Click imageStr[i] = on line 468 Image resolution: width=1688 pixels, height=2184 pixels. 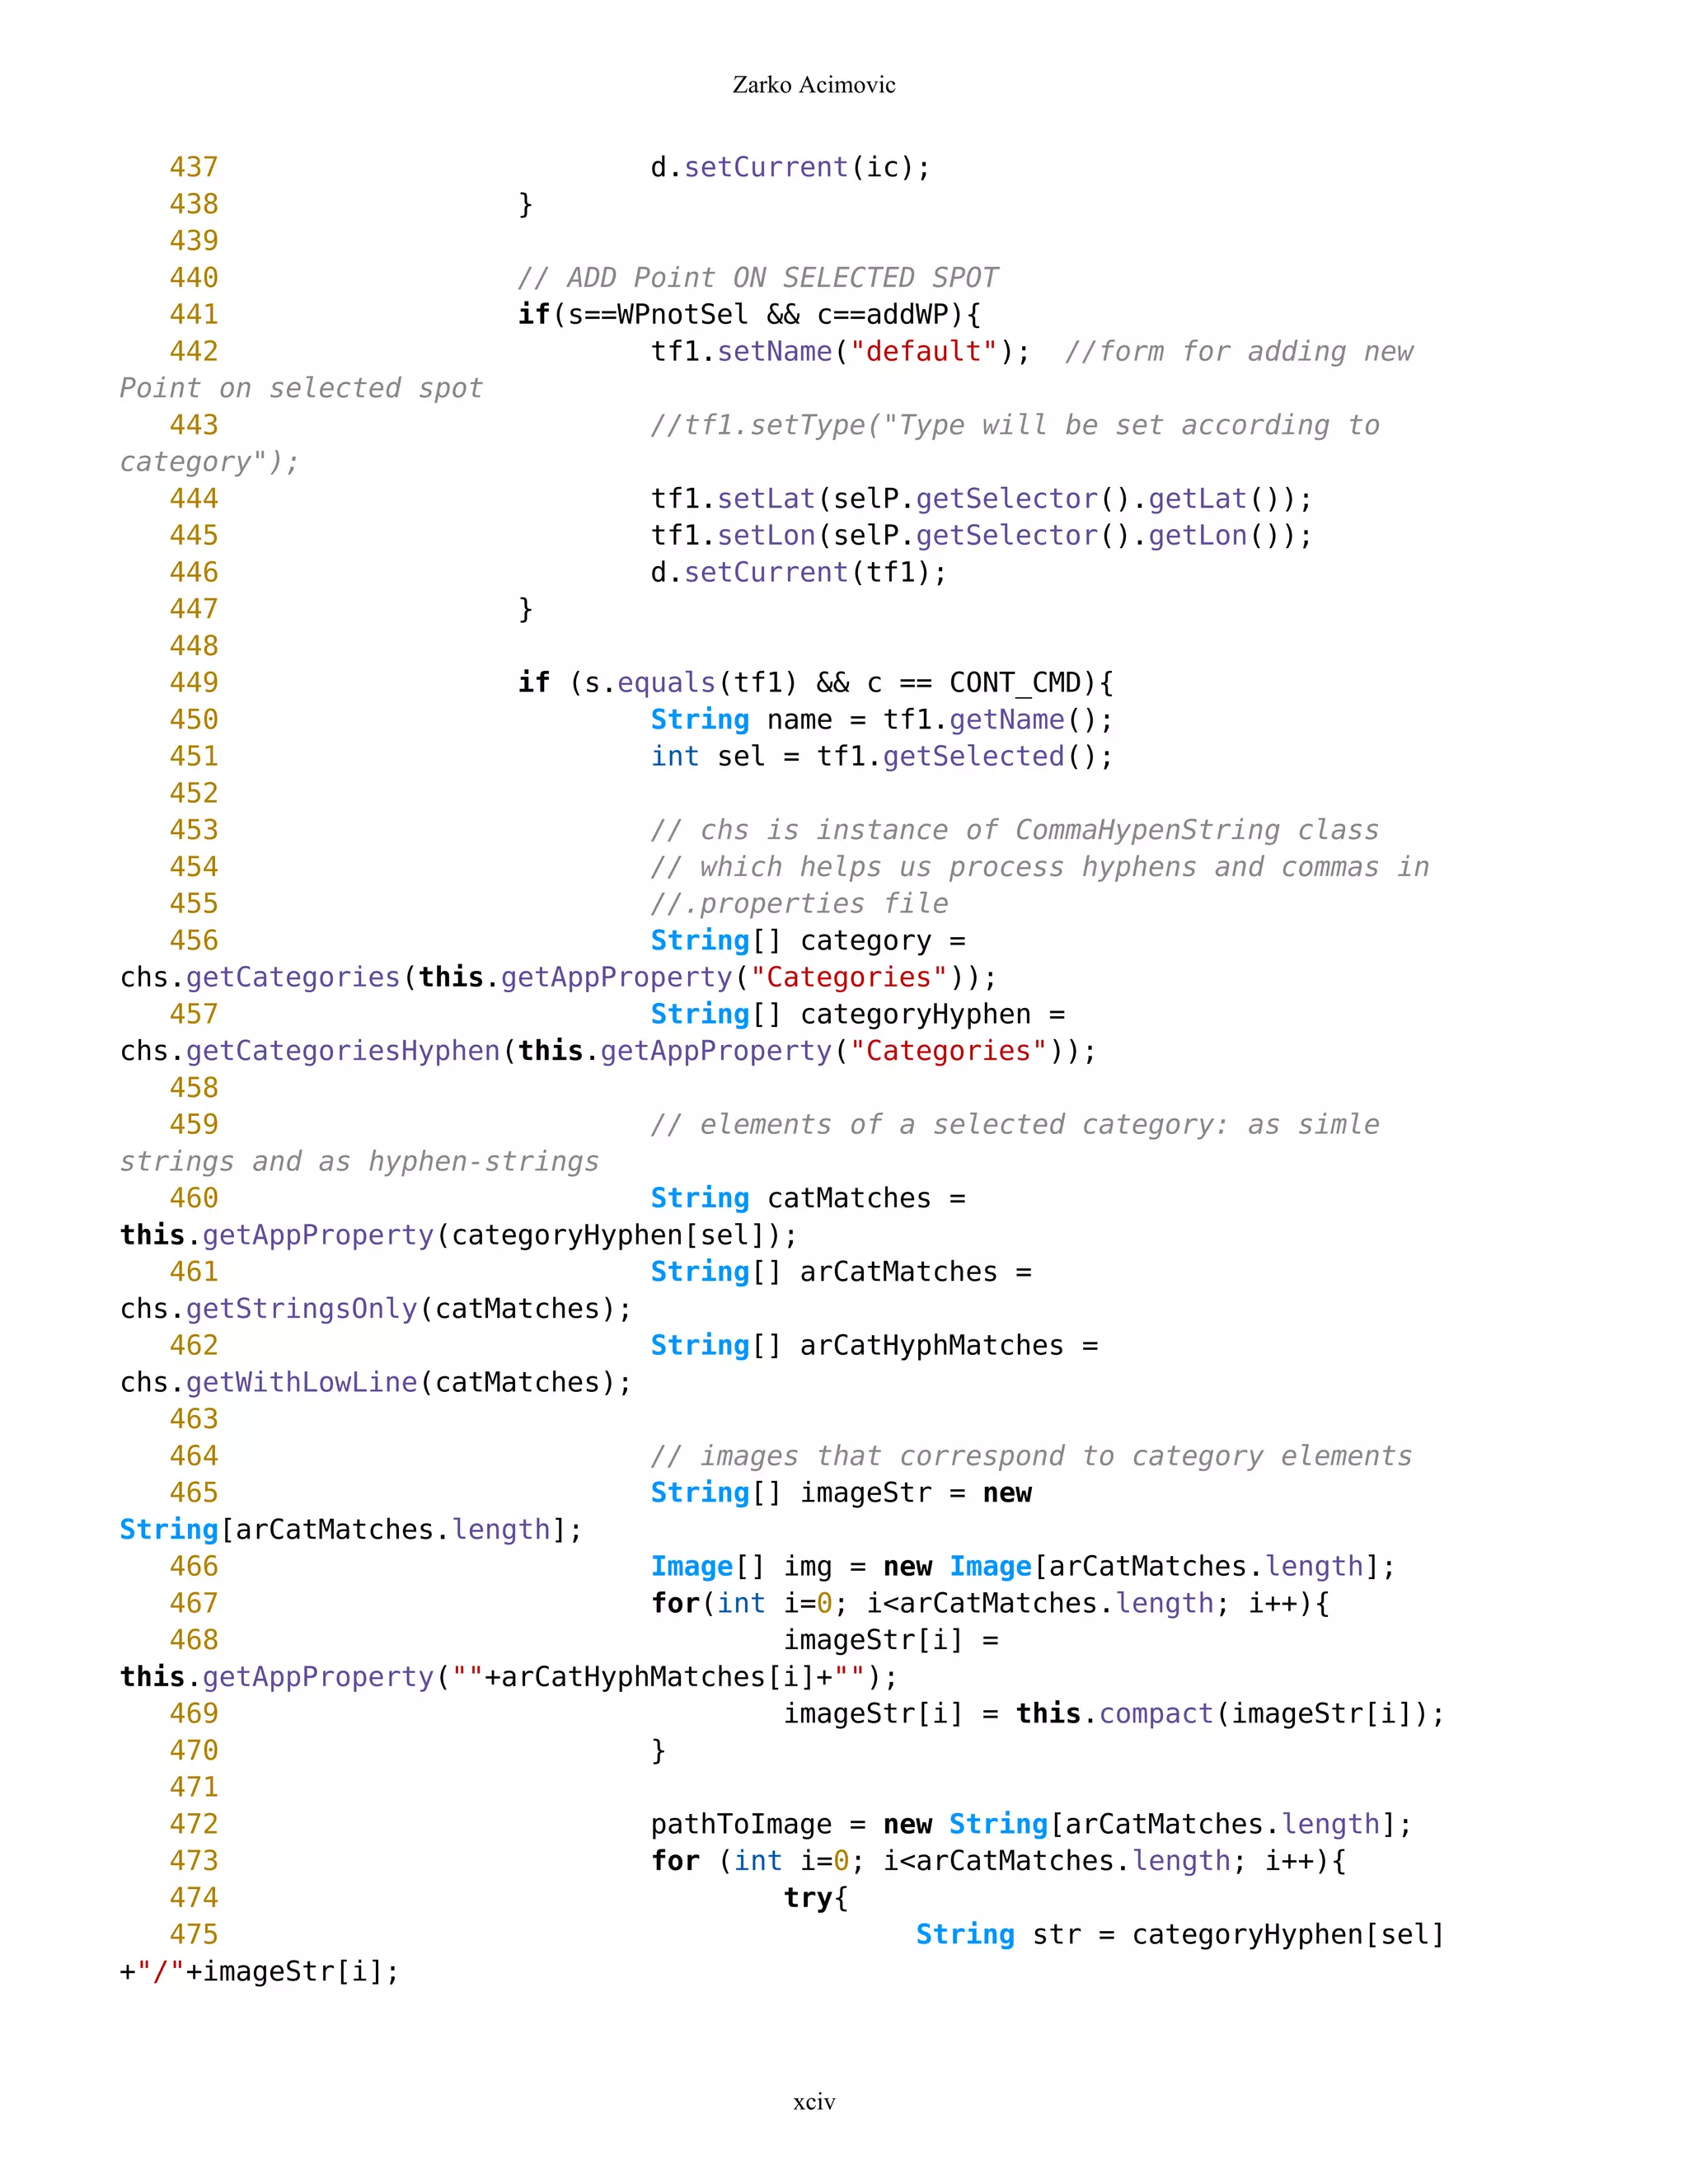(x=891, y=1640)
